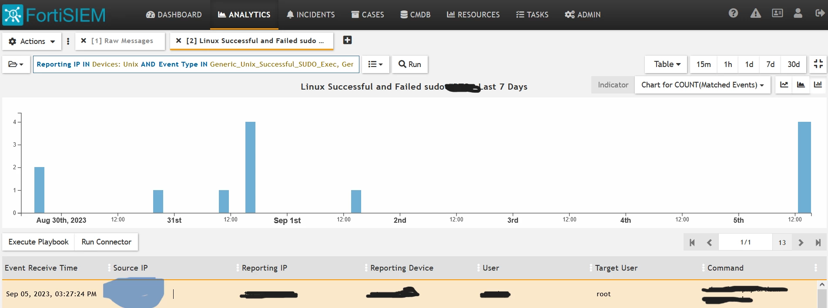828x308 pixels.
Task: Open the help question mark icon
Action: 733,13
